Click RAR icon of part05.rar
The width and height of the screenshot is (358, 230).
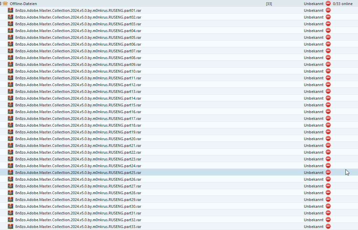click(x=10, y=37)
